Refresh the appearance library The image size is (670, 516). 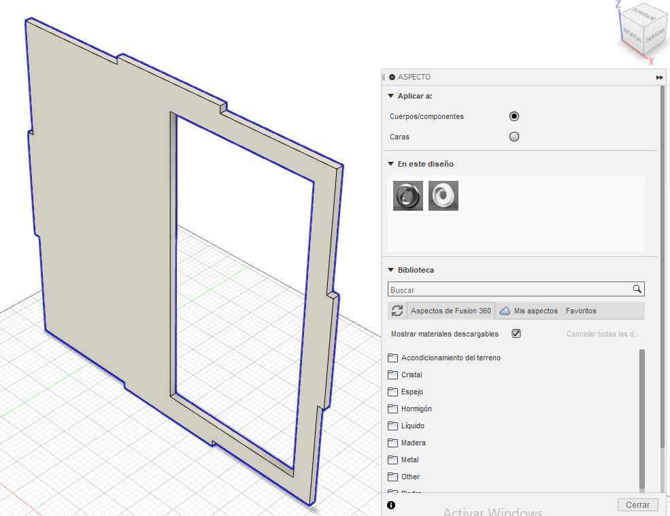click(397, 311)
